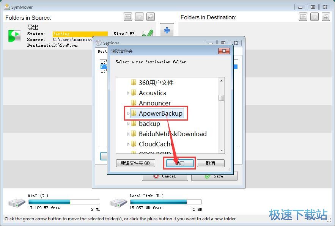
Task: Click the blue plus button to add a folder
Action: click(x=167, y=30)
